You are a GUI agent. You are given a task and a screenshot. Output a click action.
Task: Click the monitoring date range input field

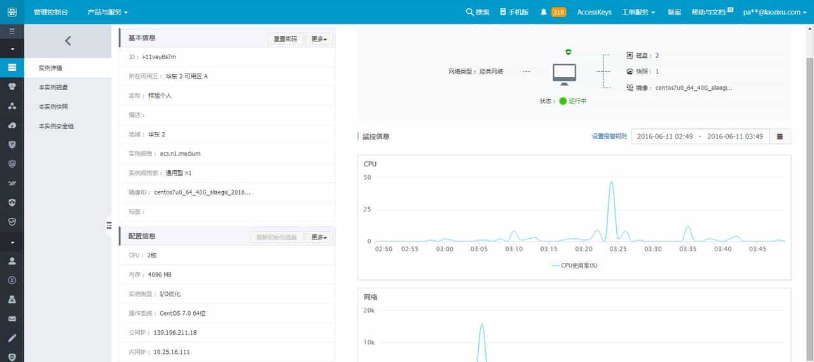(x=700, y=137)
